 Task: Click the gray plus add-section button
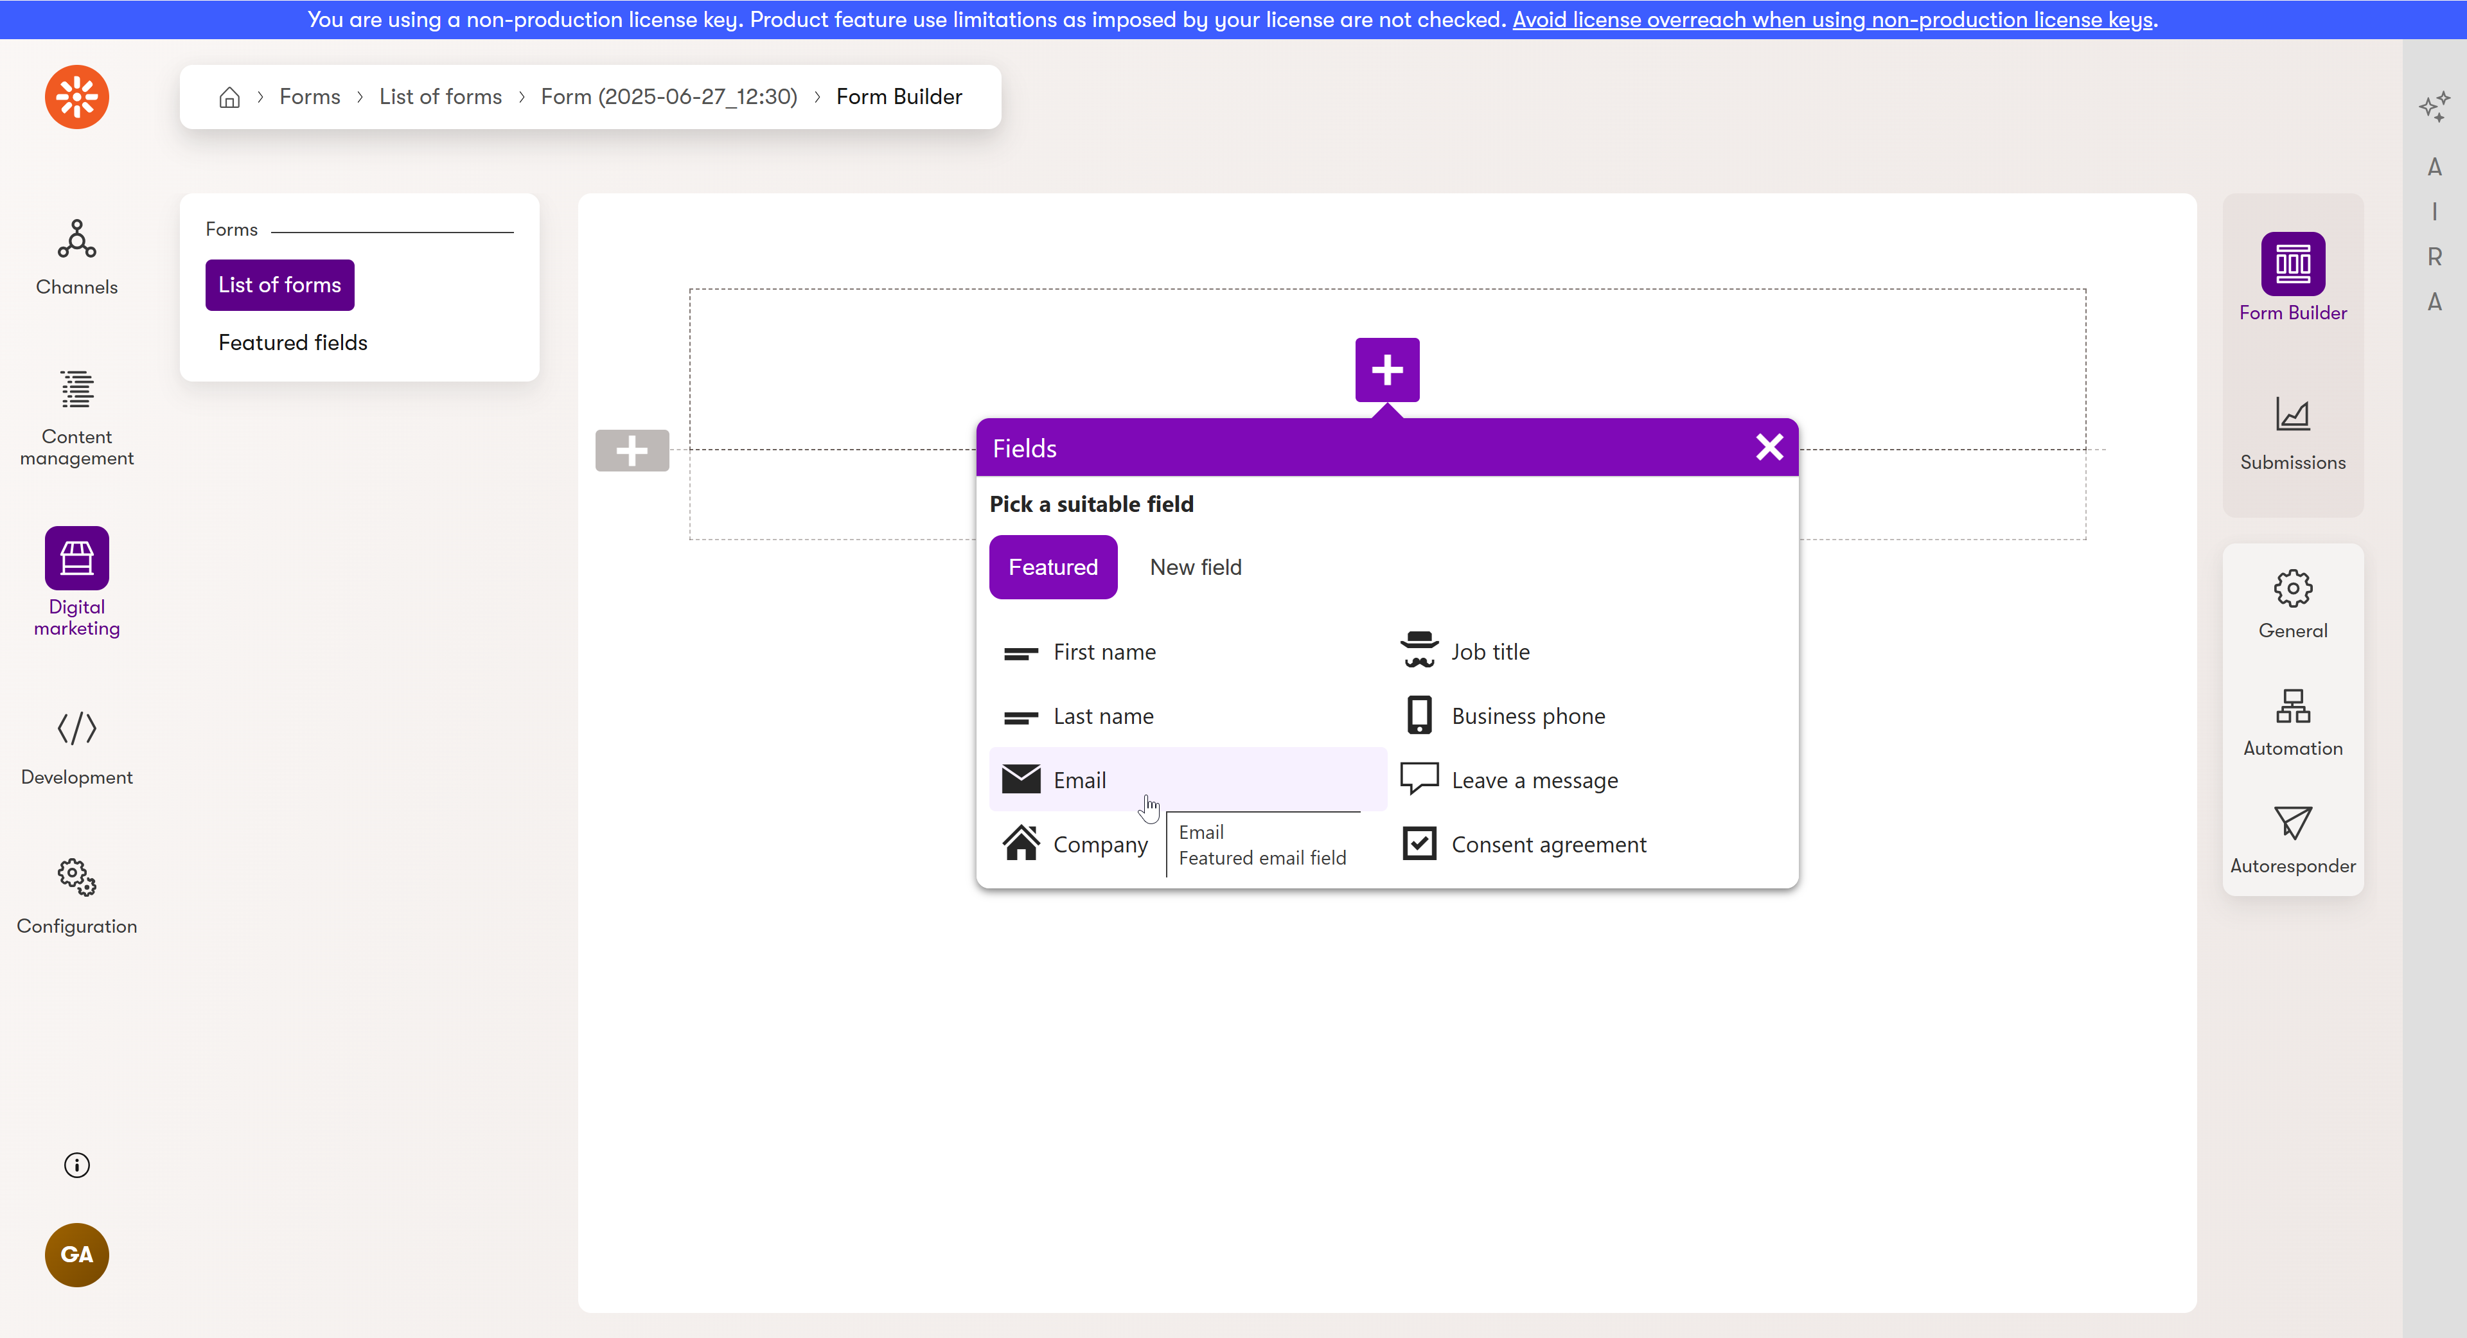[632, 450]
